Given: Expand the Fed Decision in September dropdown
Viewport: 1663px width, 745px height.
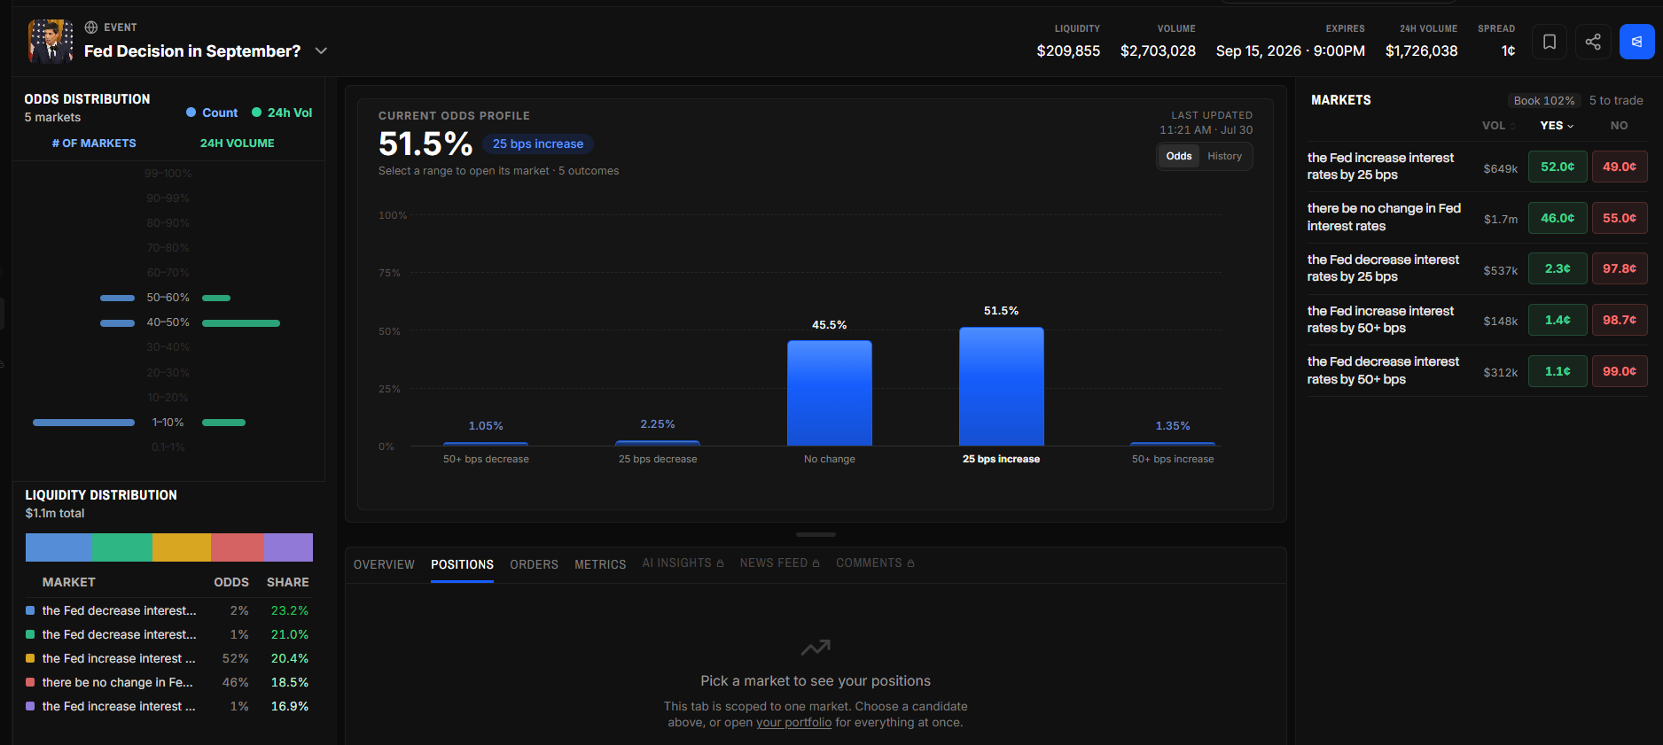Looking at the screenshot, I should pyautogui.click(x=321, y=51).
